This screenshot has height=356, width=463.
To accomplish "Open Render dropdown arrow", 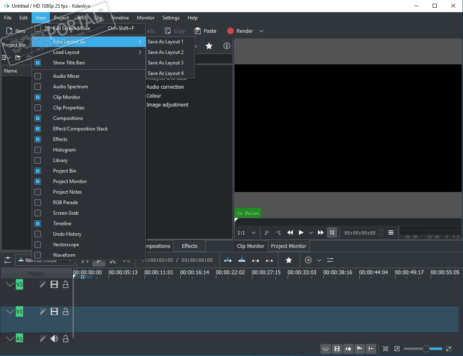I will coord(261,31).
